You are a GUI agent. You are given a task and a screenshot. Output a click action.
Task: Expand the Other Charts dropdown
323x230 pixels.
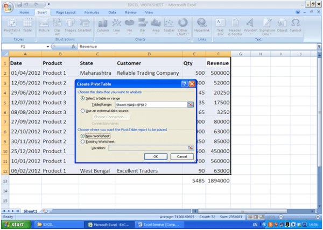click(x=183, y=25)
